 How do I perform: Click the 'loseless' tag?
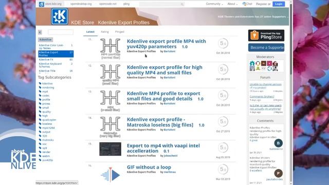pos(47,124)
